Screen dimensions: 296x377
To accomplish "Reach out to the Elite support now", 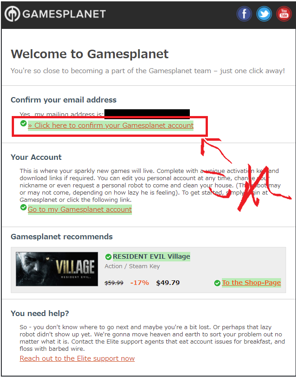I will [77, 358].
